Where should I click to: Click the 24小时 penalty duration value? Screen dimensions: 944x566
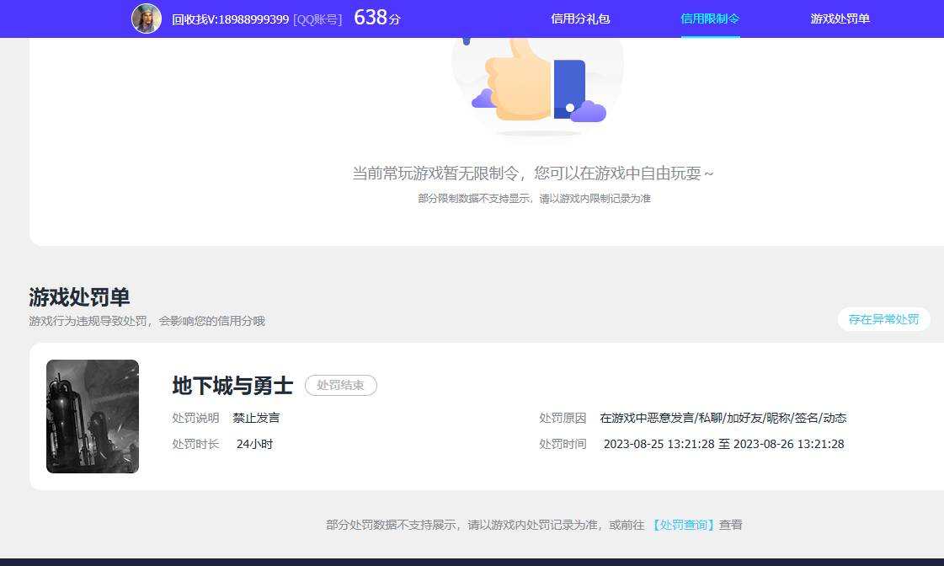254,444
